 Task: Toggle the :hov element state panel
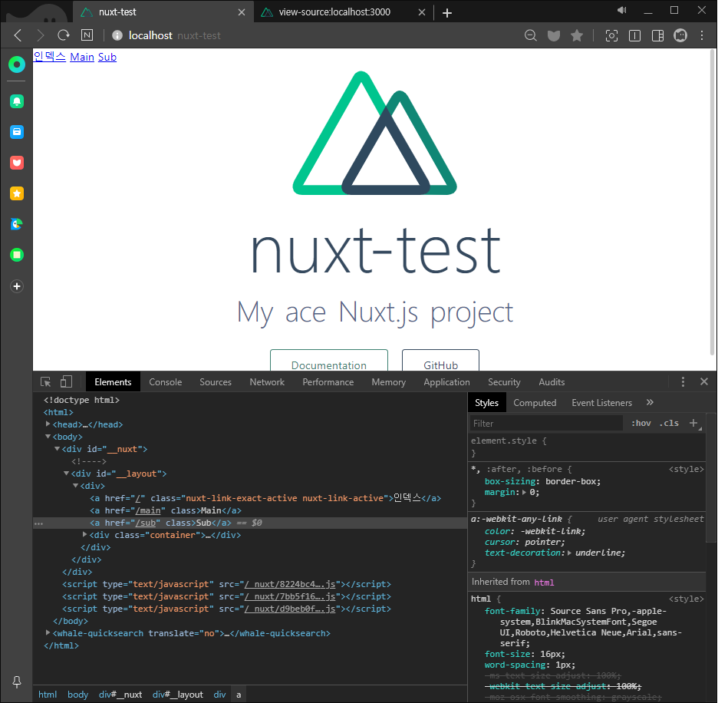641,423
